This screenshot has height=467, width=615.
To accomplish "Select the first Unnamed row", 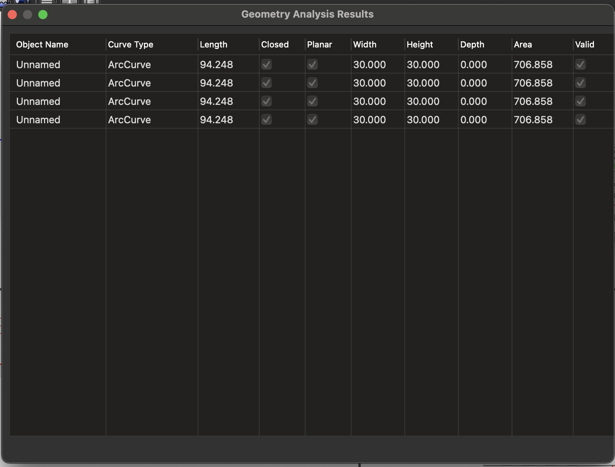I will 38,64.
